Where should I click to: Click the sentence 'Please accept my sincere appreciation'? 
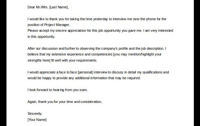click(x=57, y=30)
